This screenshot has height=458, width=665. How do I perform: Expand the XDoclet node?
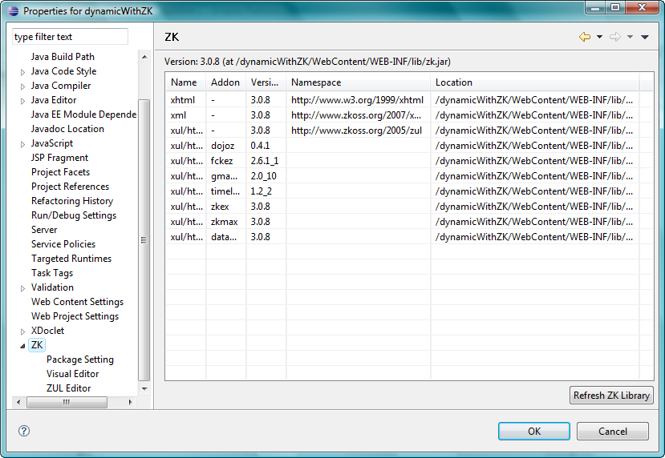pos(23,331)
